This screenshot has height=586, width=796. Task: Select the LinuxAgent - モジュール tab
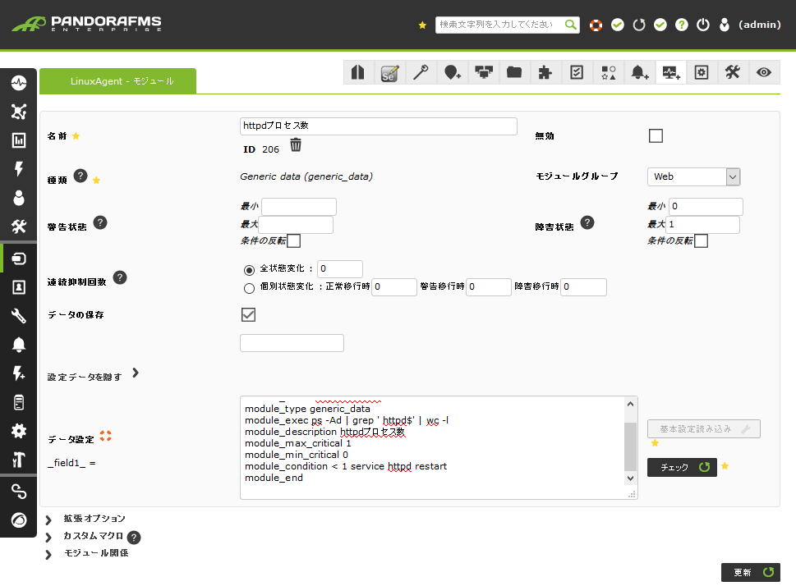117,81
